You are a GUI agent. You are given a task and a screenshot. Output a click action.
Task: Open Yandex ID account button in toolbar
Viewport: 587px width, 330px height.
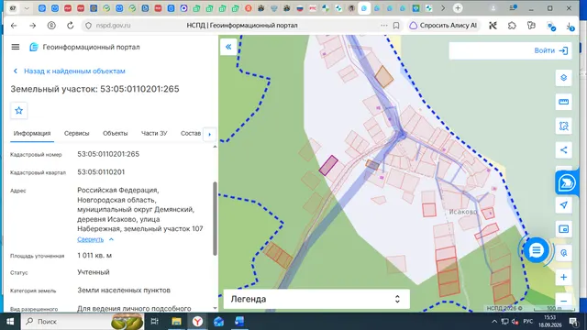pos(51,26)
